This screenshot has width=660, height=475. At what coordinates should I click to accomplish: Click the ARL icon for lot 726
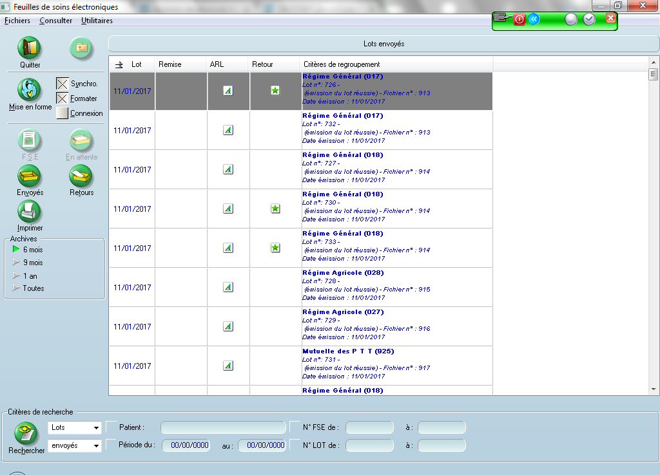(x=228, y=91)
